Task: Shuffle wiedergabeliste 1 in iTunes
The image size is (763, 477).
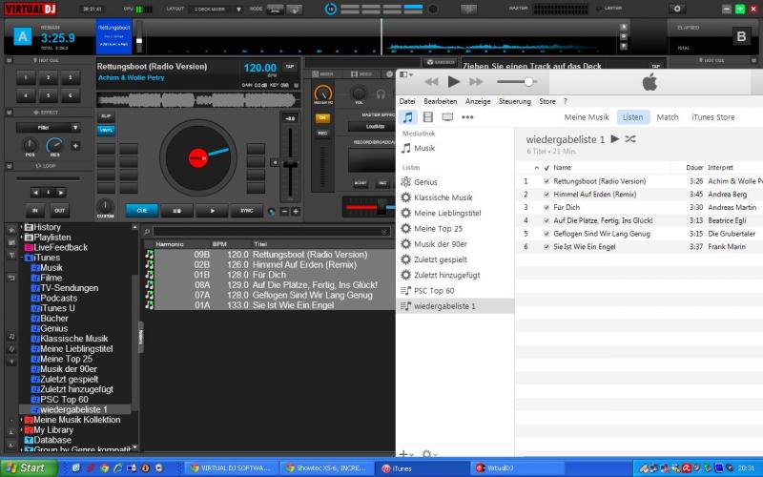Action: tap(630, 139)
